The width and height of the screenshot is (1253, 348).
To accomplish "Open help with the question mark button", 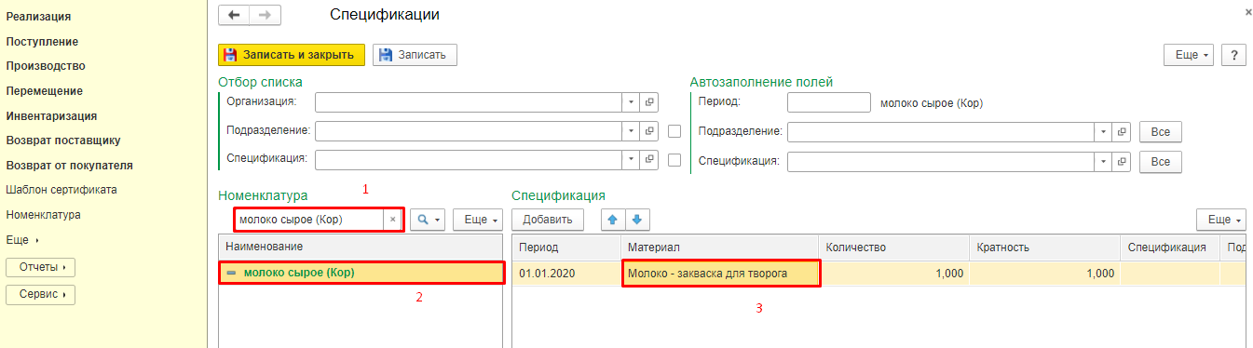I will click(1234, 55).
